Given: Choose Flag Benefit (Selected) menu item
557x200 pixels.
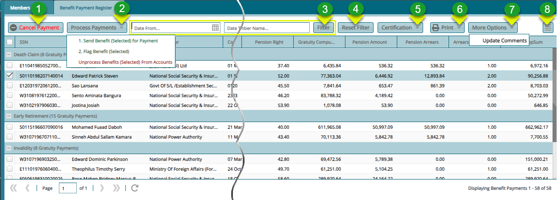Looking at the screenshot, I should (104, 51).
